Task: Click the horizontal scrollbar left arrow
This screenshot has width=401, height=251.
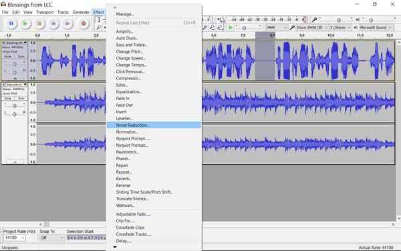Action: coord(41,224)
